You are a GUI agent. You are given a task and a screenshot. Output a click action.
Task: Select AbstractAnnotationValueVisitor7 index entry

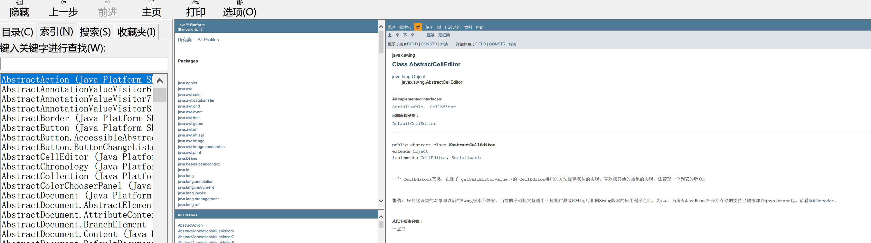coord(77,99)
